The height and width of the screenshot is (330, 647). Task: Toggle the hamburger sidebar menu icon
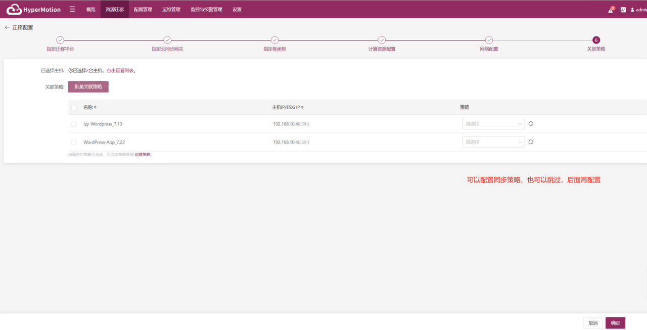(72, 9)
